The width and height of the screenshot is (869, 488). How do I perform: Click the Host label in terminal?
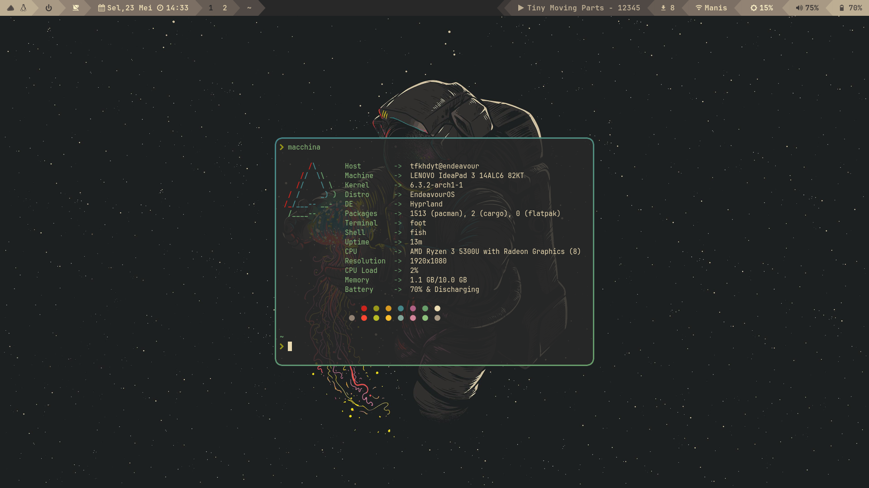pyautogui.click(x=353, y=166)
